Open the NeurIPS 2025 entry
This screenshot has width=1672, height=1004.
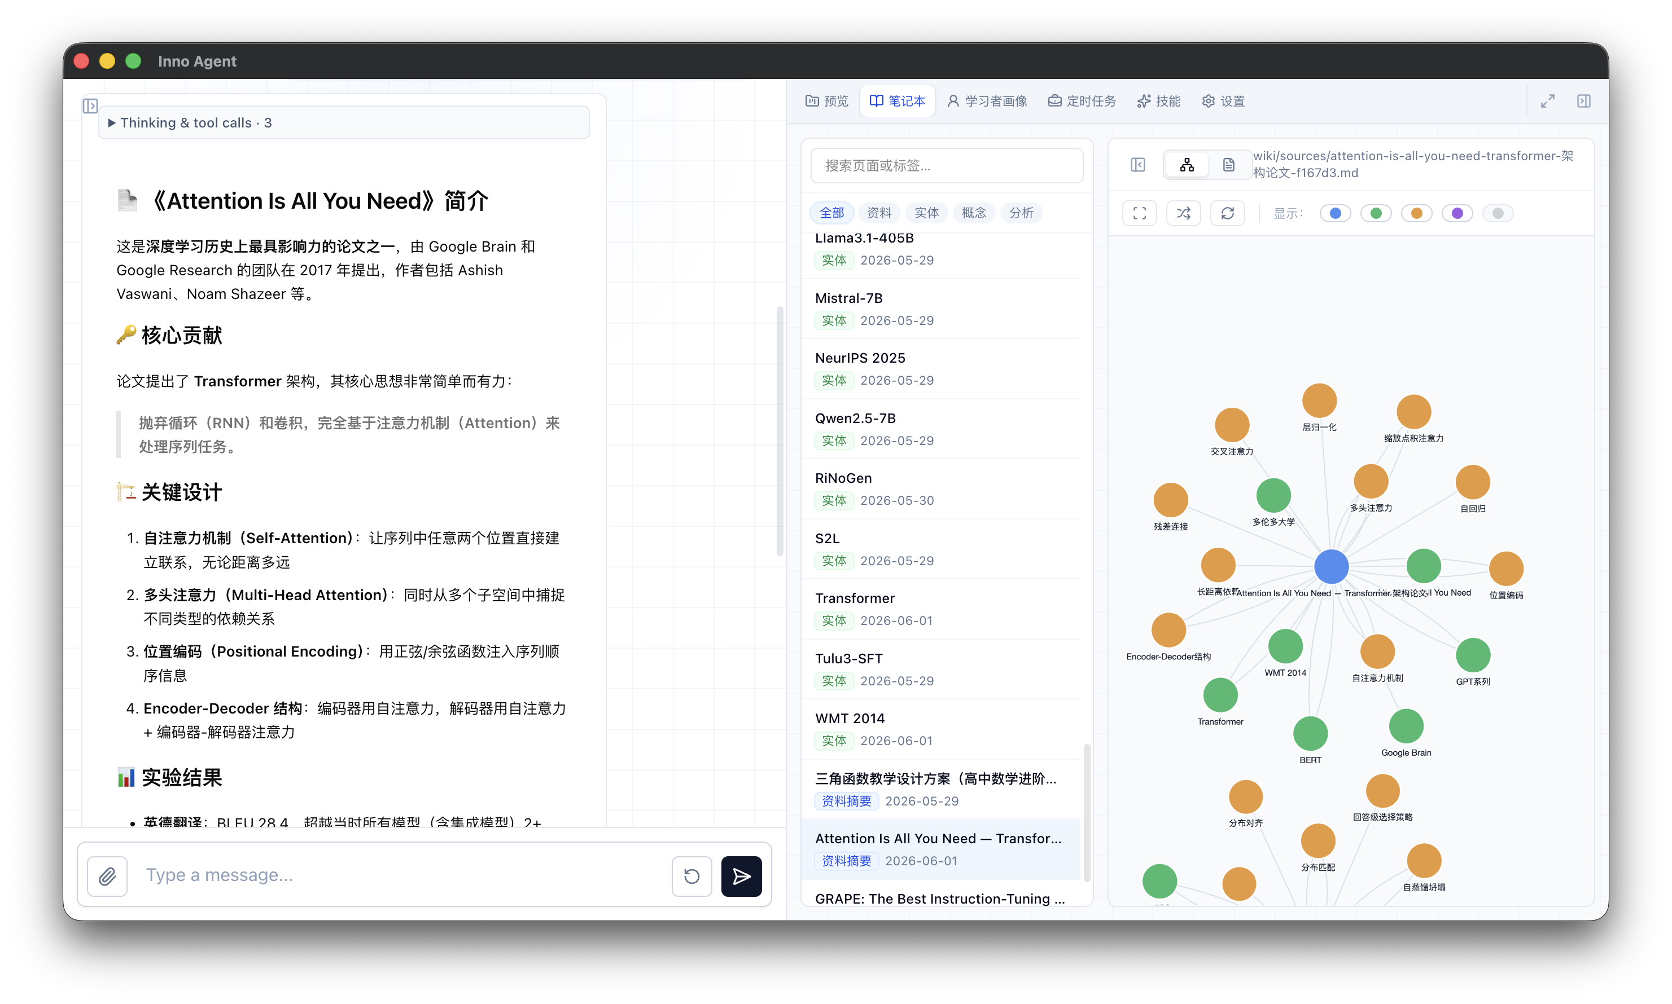coord(941,369)
